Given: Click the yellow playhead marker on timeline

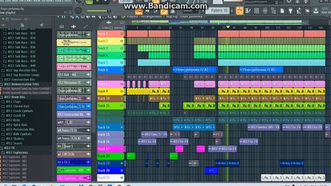Looking at the screenshot, I should coord(228,27).
